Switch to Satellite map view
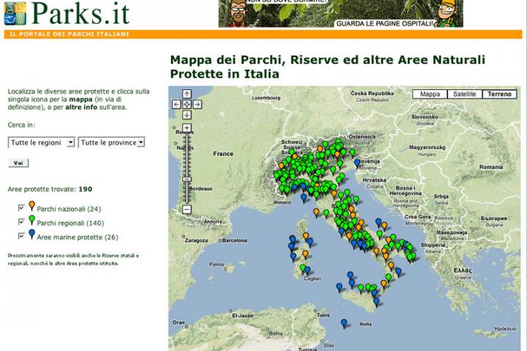 pos(465,94)
